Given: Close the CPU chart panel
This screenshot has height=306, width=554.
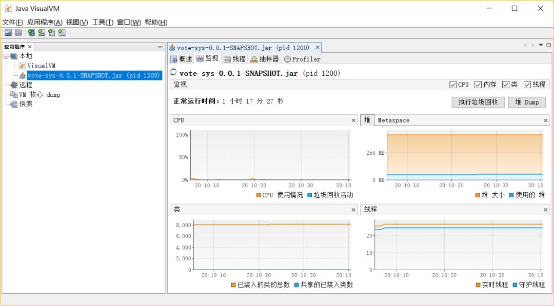Looking at the screenshot, I should pyautogui.click(x=353, y=120).
